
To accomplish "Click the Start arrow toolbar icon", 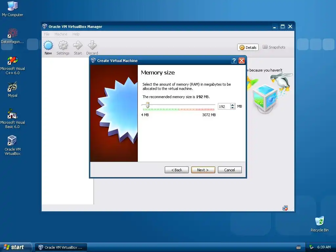I will (x=78, y=48).
